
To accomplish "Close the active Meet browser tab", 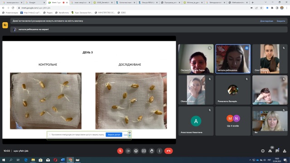I will pyautogui.click(x=67, y=3).
